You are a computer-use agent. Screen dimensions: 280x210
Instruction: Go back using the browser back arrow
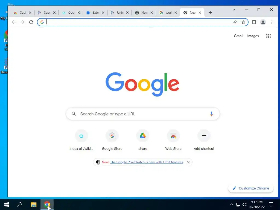coord(14,22)
